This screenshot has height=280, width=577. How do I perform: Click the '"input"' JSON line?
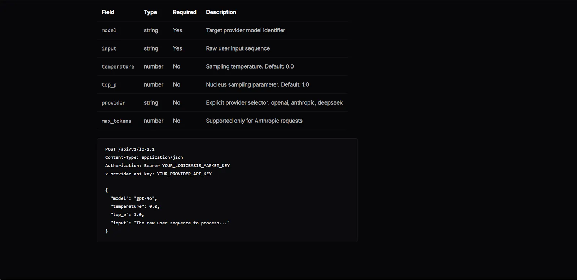[x=170, y=223]
